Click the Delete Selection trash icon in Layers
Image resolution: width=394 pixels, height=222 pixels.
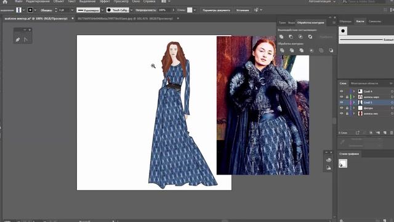click(392, 133)
